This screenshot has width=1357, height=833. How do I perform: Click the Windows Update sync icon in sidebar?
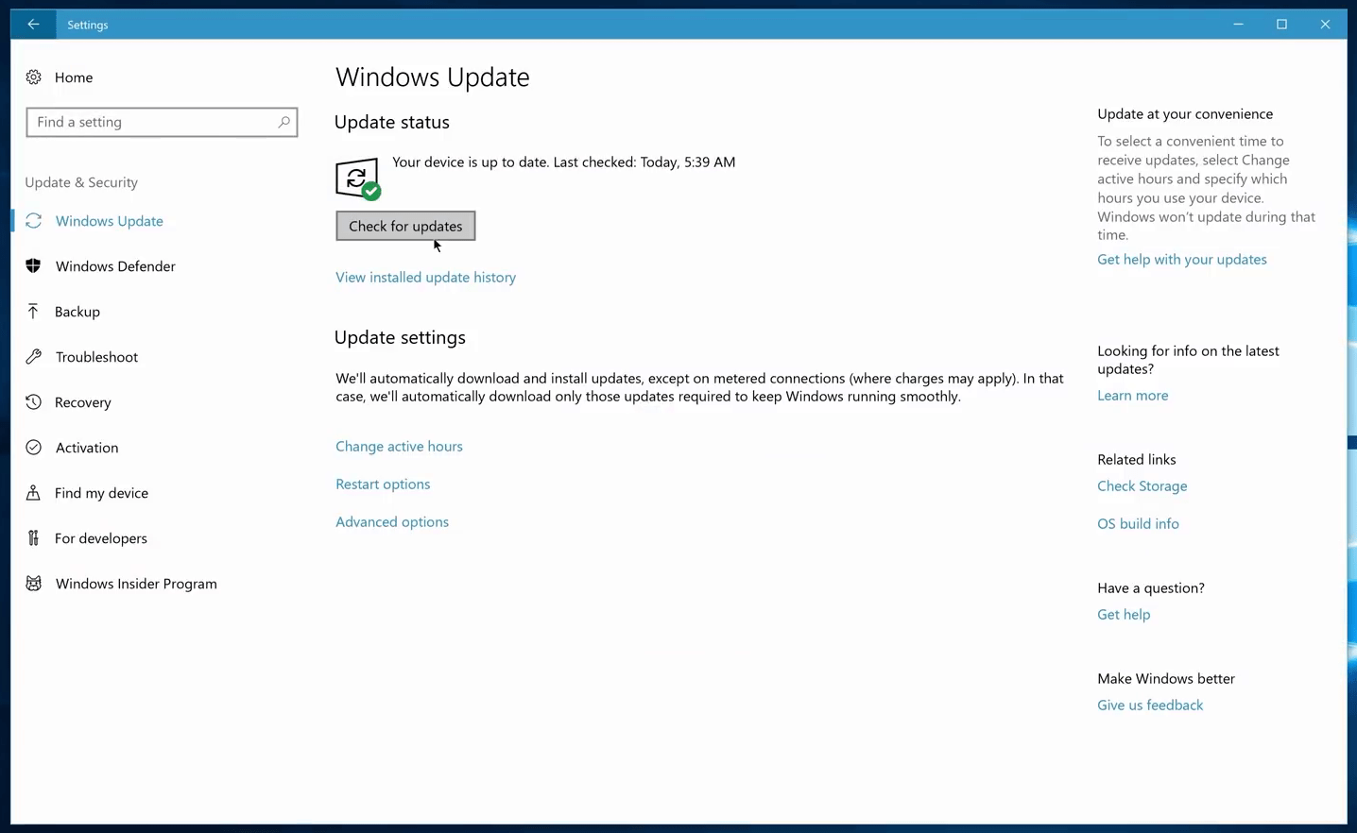(34, 221)
